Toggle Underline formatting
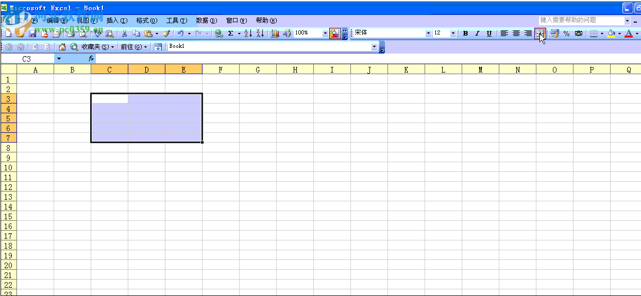 489,33
